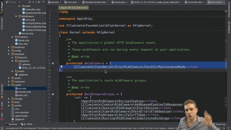Open the .gitattributes file

pos(20,116)
